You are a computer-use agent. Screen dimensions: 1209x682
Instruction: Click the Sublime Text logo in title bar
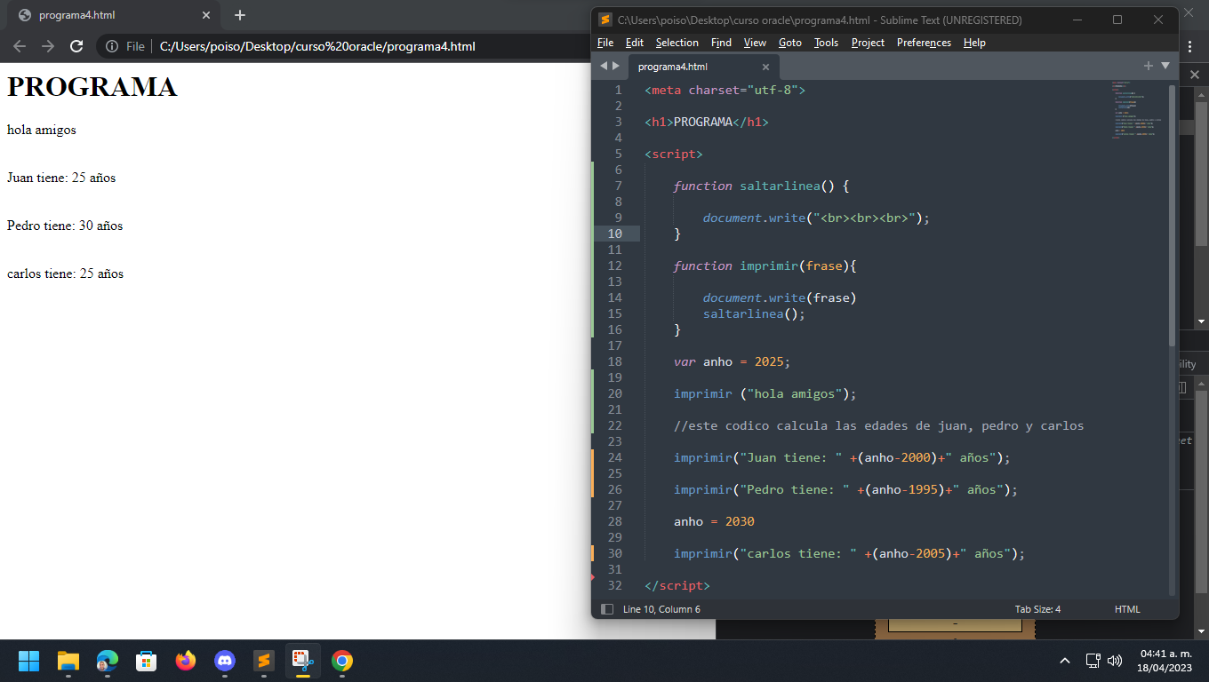coord(605,20)
